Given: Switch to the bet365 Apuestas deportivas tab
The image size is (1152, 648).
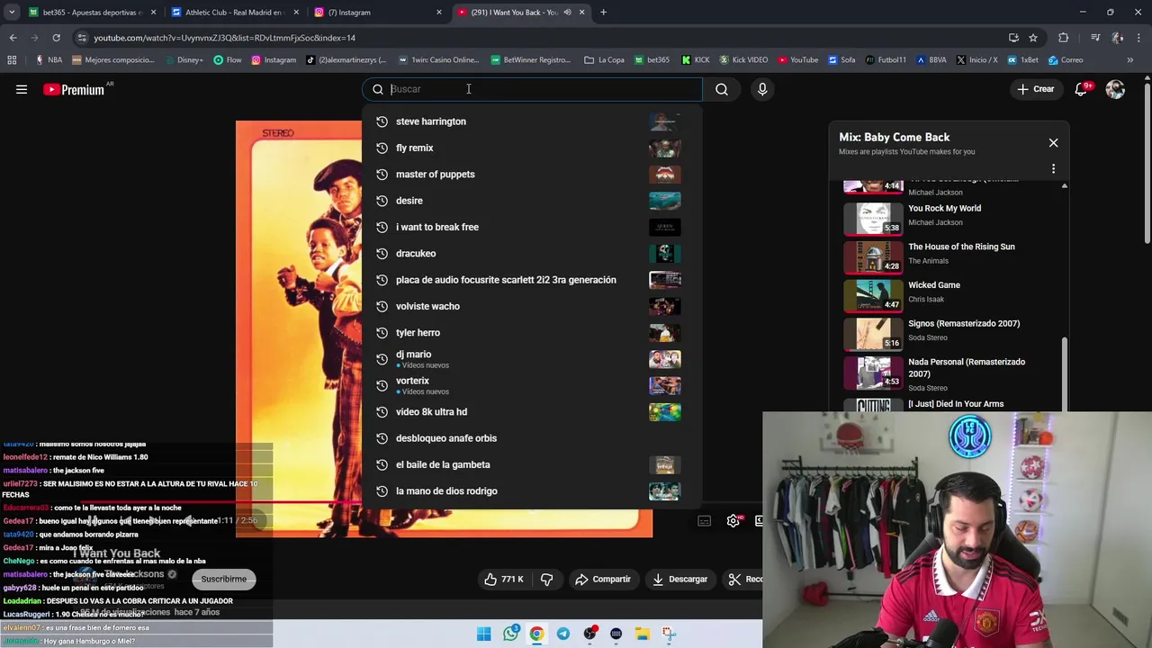Looking at the screenshot, I should pos(90,13).
